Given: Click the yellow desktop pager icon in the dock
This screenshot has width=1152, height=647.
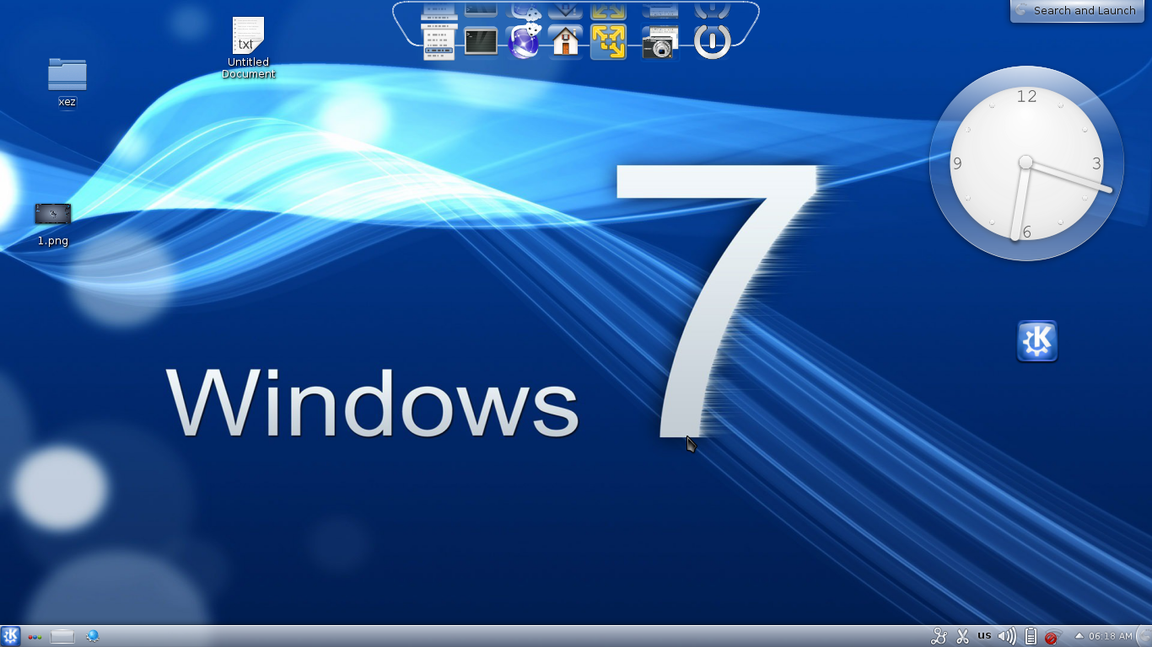Looking at the screenshot, I should coord(608,40).
